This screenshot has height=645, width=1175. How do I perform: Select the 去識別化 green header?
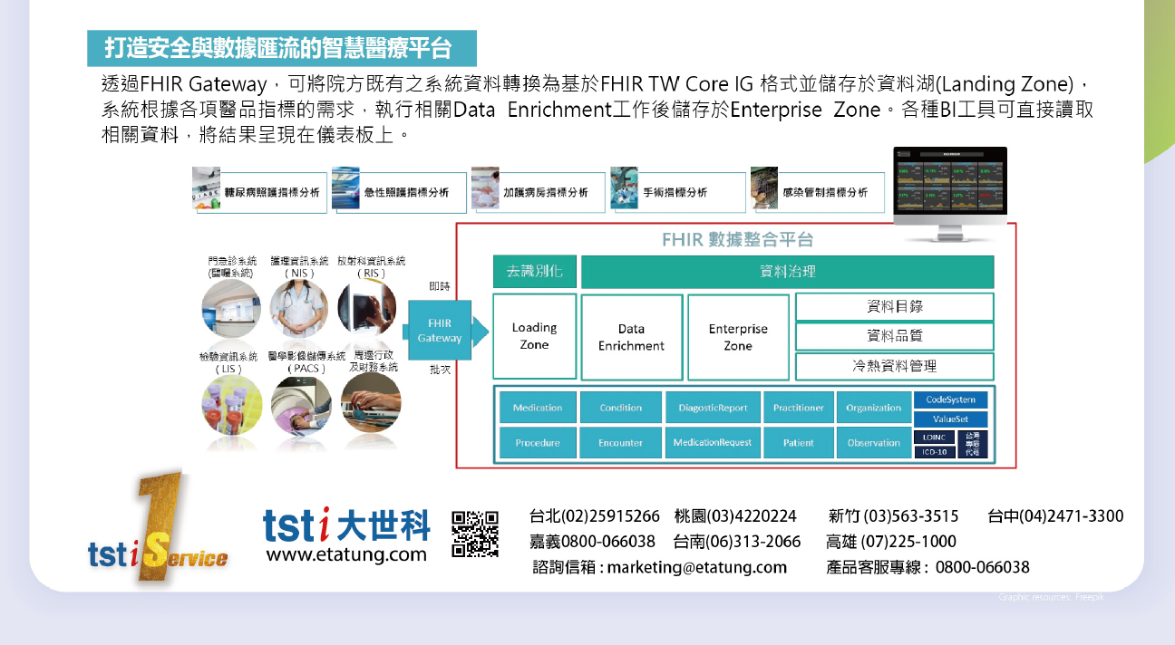(534, 271)
